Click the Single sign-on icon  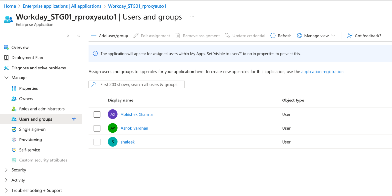[14, 129]
